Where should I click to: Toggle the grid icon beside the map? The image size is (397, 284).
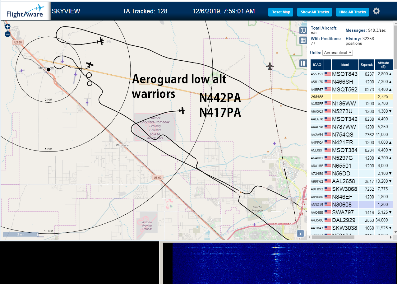[x=303, y=40]
